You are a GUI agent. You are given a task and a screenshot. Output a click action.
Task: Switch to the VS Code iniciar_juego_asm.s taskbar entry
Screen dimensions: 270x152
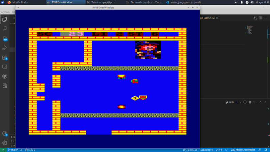click(184, 2)
